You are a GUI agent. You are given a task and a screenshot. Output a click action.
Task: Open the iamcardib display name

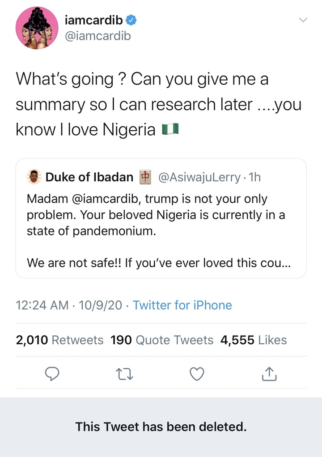93,20
